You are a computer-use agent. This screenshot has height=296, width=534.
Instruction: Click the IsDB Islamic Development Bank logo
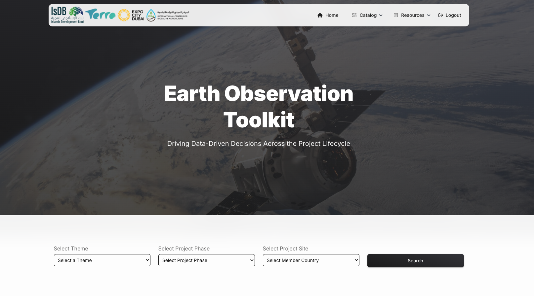click(x=67, y=15)
